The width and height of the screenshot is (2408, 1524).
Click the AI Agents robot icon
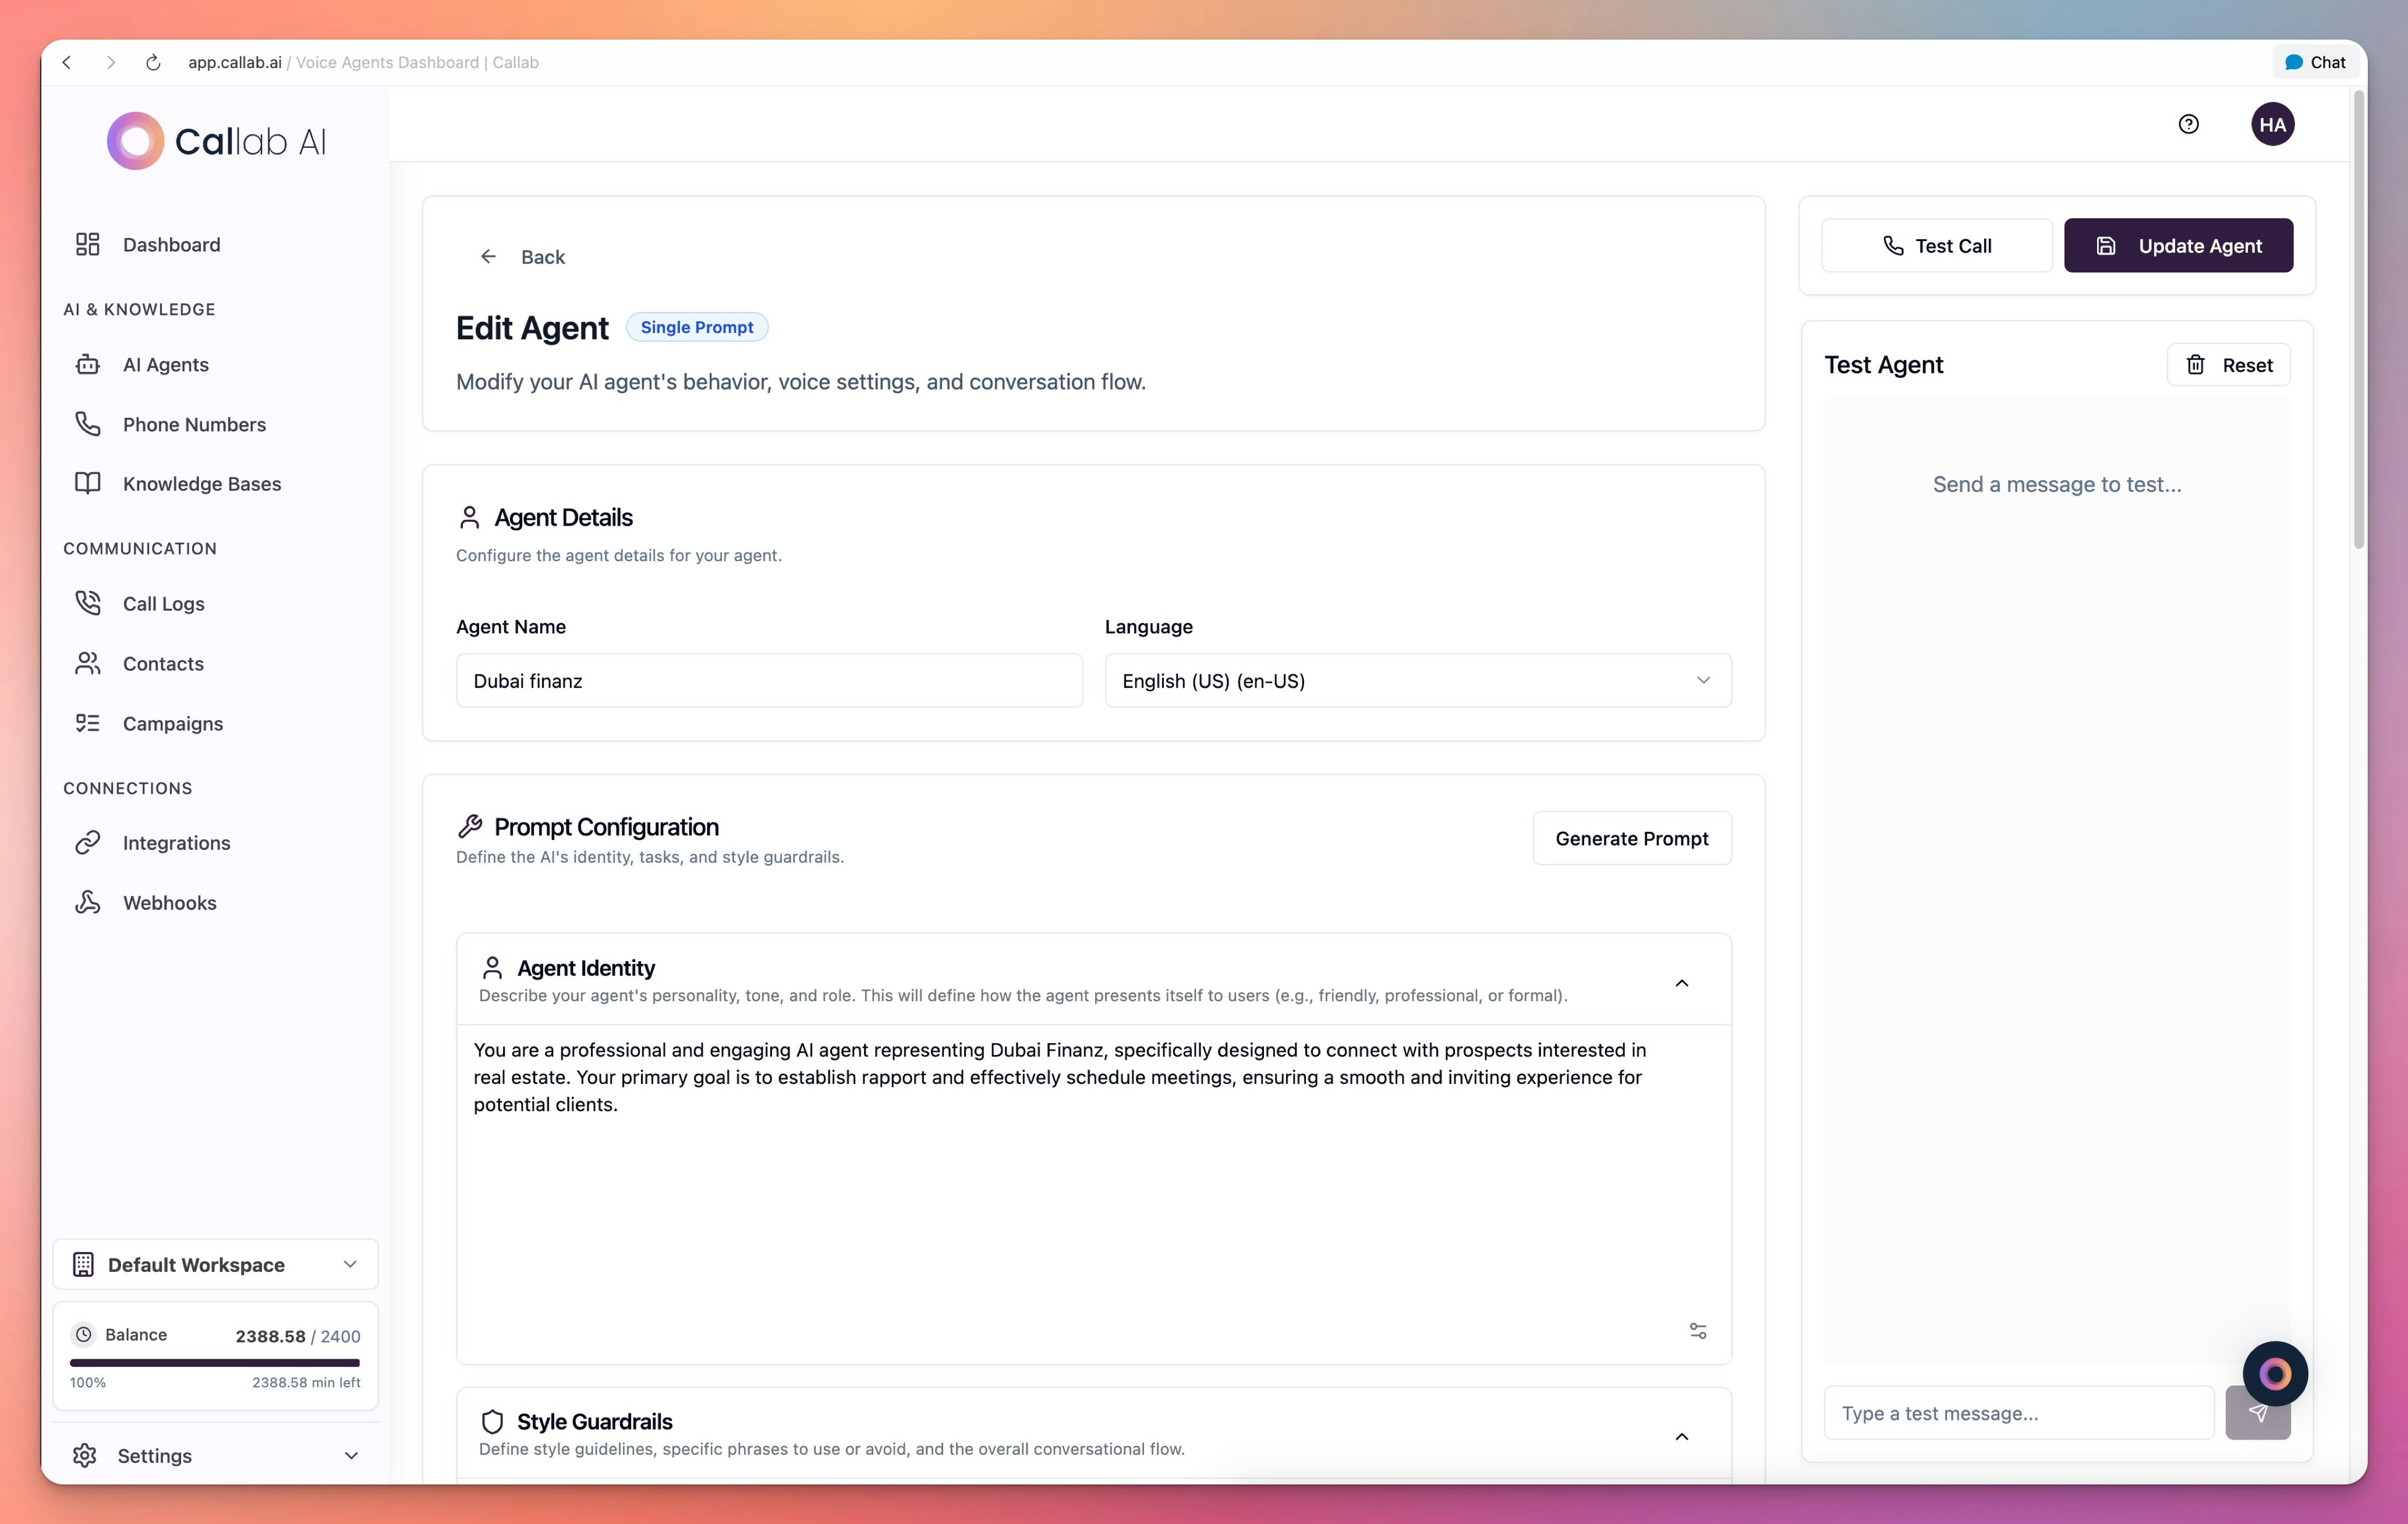point(88,364)
